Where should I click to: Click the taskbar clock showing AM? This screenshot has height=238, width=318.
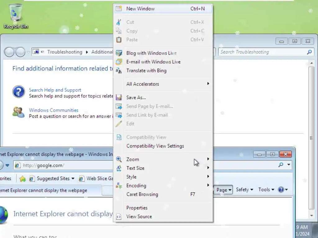click(303, 231)
